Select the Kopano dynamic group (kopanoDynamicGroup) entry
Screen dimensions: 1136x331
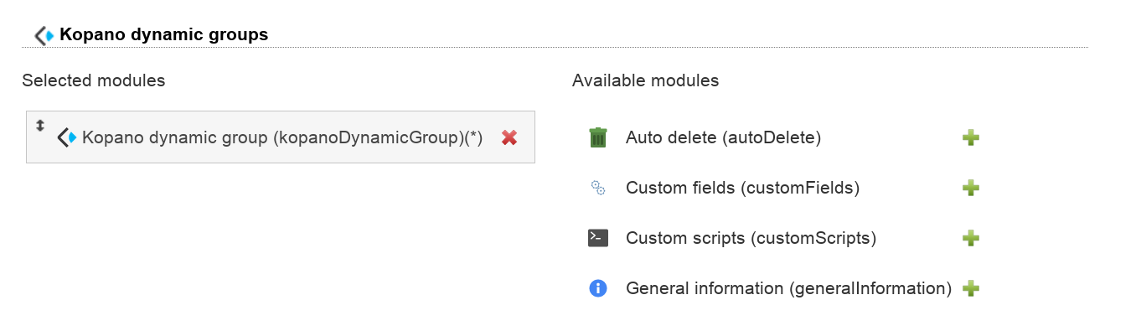point(281,137)
